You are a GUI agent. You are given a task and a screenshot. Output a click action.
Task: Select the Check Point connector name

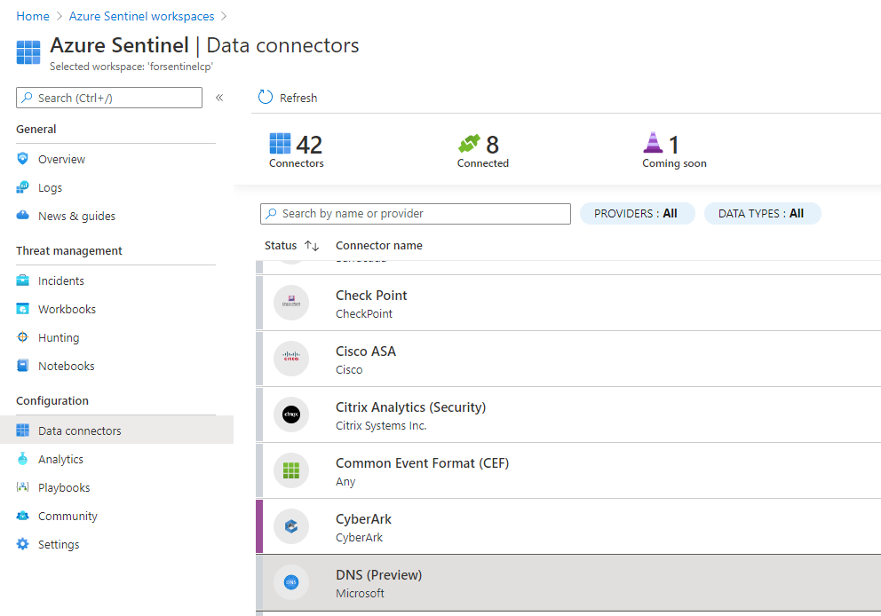click(x=371, y=296)
